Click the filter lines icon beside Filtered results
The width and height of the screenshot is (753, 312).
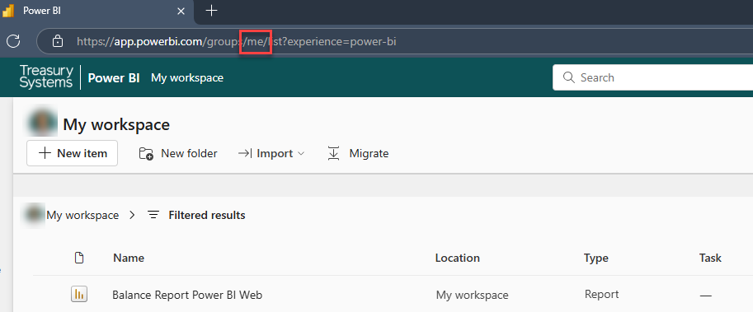[x=153, y=215]
